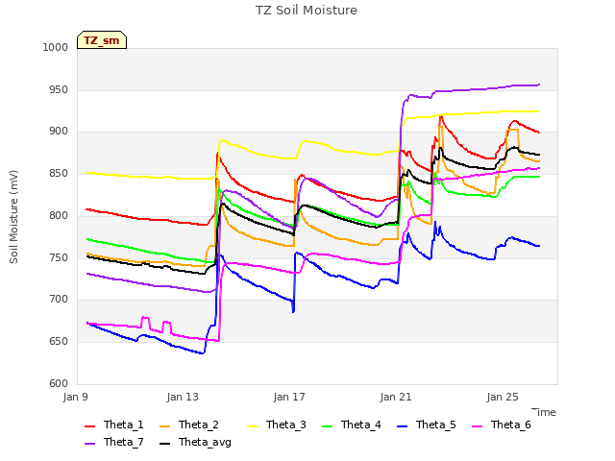Click the magenta Theta_6 legend color marker
Screen dimensions: 615x461
477,426
